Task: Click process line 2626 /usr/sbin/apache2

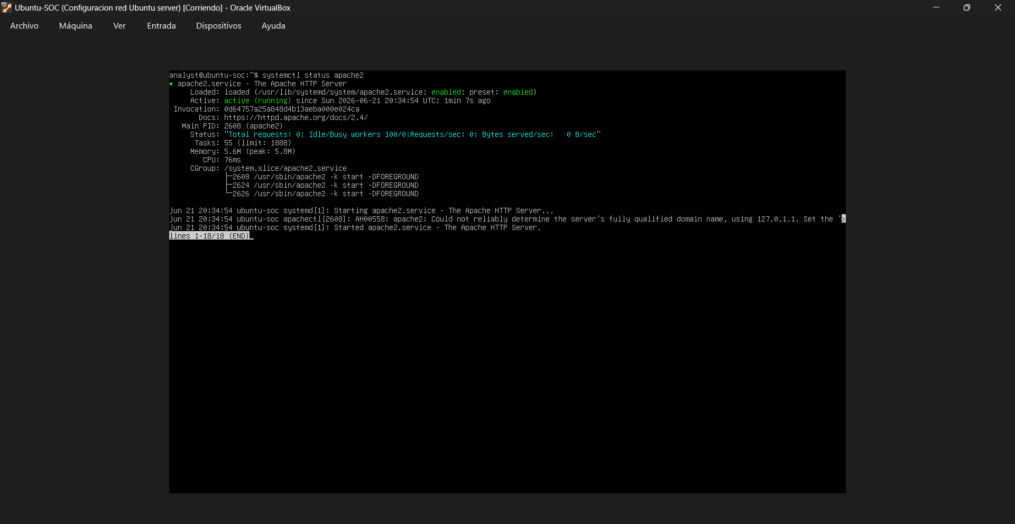Action: (x=325, y=194)
